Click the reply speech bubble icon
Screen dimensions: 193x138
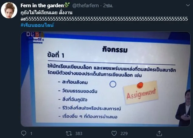point(24,133)
